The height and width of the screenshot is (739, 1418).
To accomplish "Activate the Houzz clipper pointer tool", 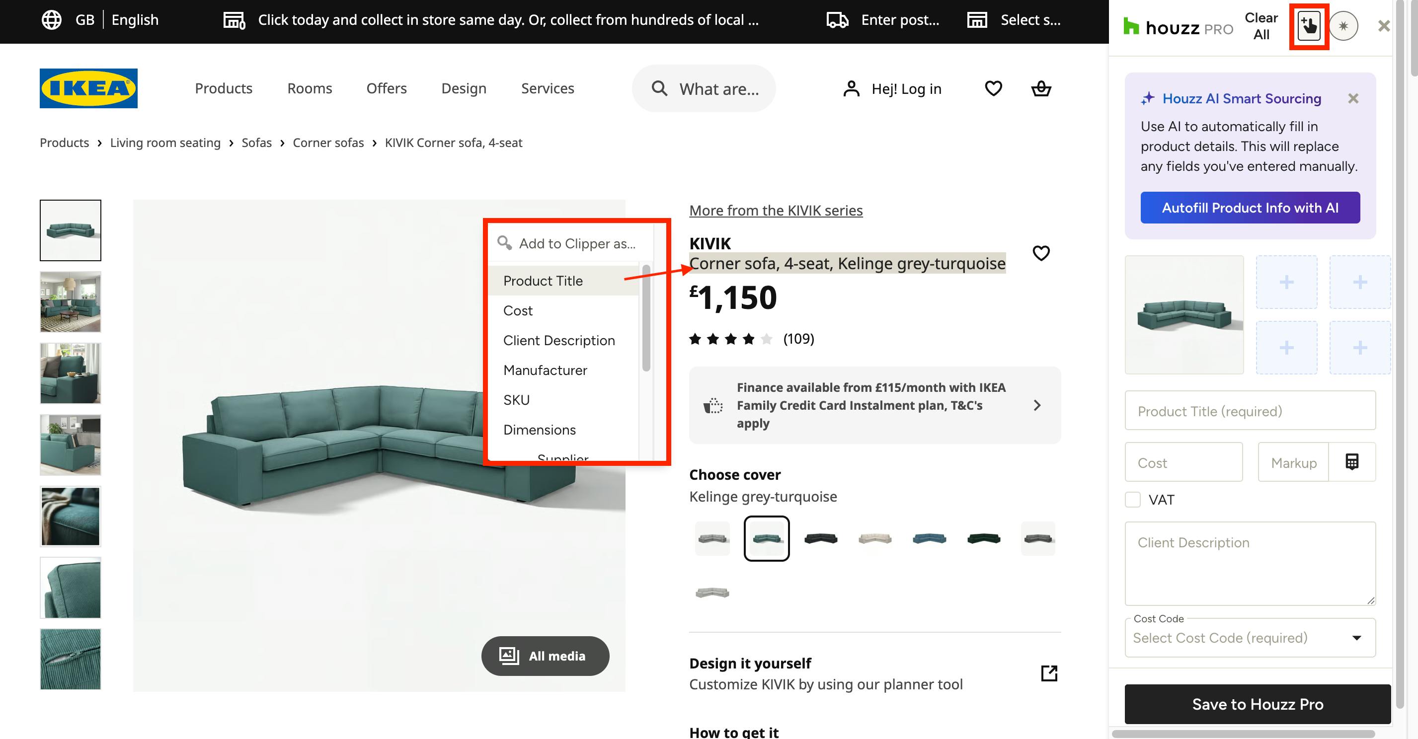I will tap(1309, 26).
